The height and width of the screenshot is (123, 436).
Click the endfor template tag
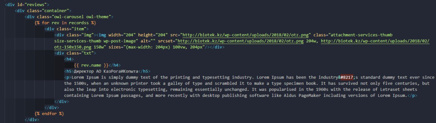click(49, 114)
